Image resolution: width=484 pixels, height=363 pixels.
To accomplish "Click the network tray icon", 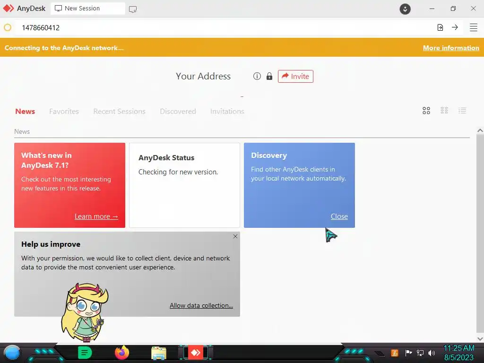I will coord(420,353).
